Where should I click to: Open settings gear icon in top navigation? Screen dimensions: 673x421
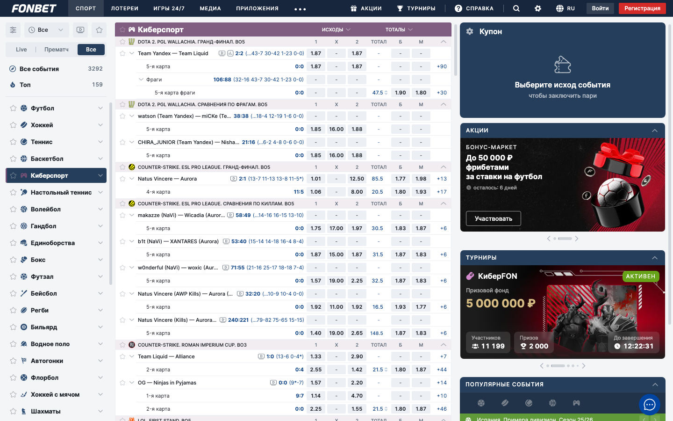pyautogui.click(x=538, y=8)
